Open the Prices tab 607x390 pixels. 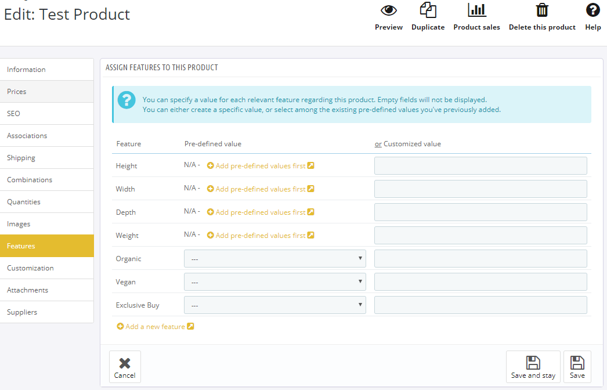click(x=47, y=92)
